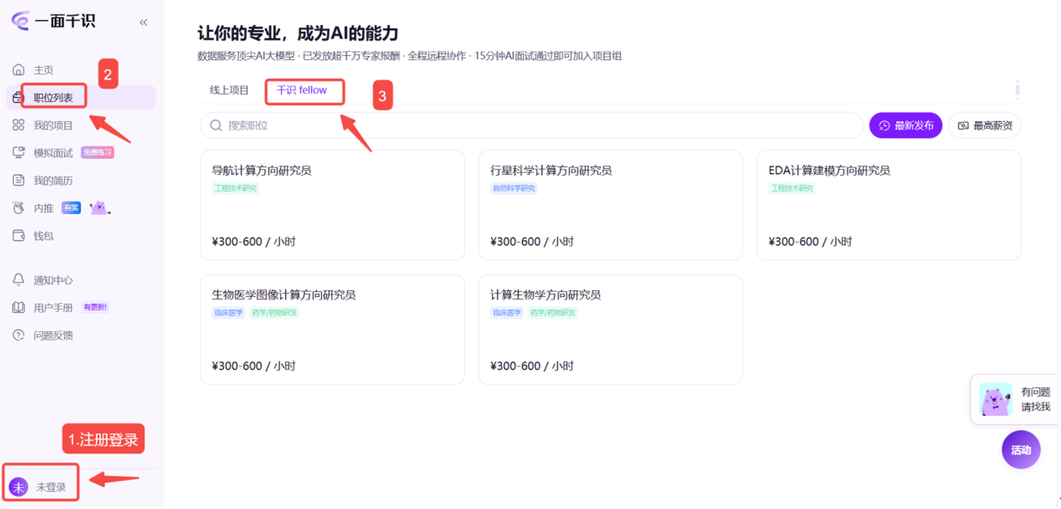Image resolution: width=1061 pixels, height=509 pixels.
Task: Sort jobs by 最新发布
Action: pos(906,126)
